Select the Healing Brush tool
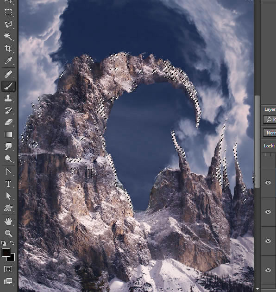The image size is (276, 292). pyautogui.click(x=8, y=74)
